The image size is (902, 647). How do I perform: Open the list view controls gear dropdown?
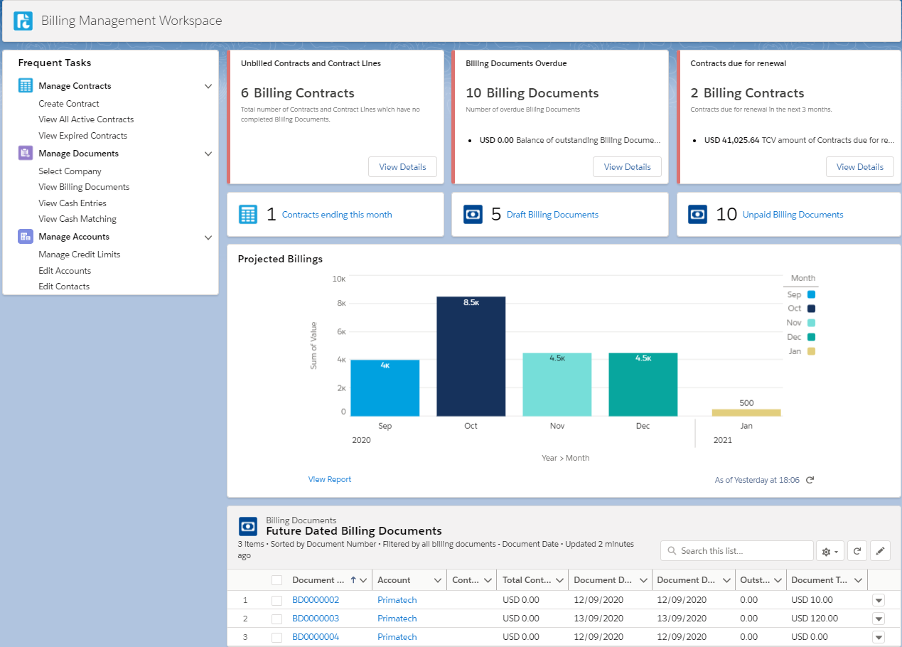click(829, 551)
